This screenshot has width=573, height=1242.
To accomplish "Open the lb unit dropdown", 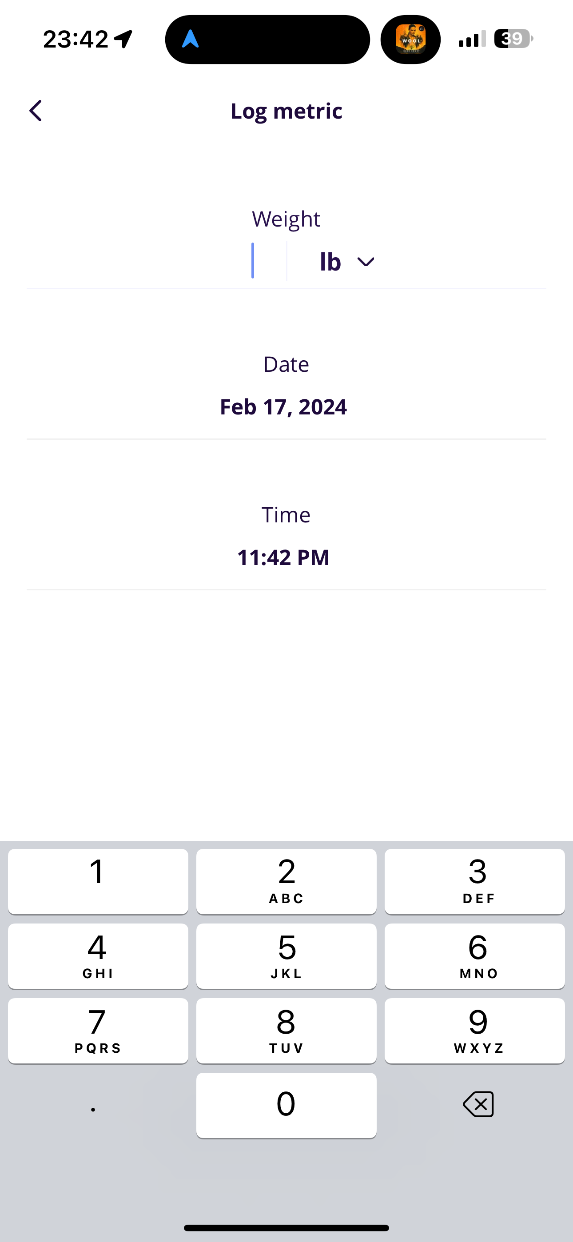I will (x=331, y=262).
